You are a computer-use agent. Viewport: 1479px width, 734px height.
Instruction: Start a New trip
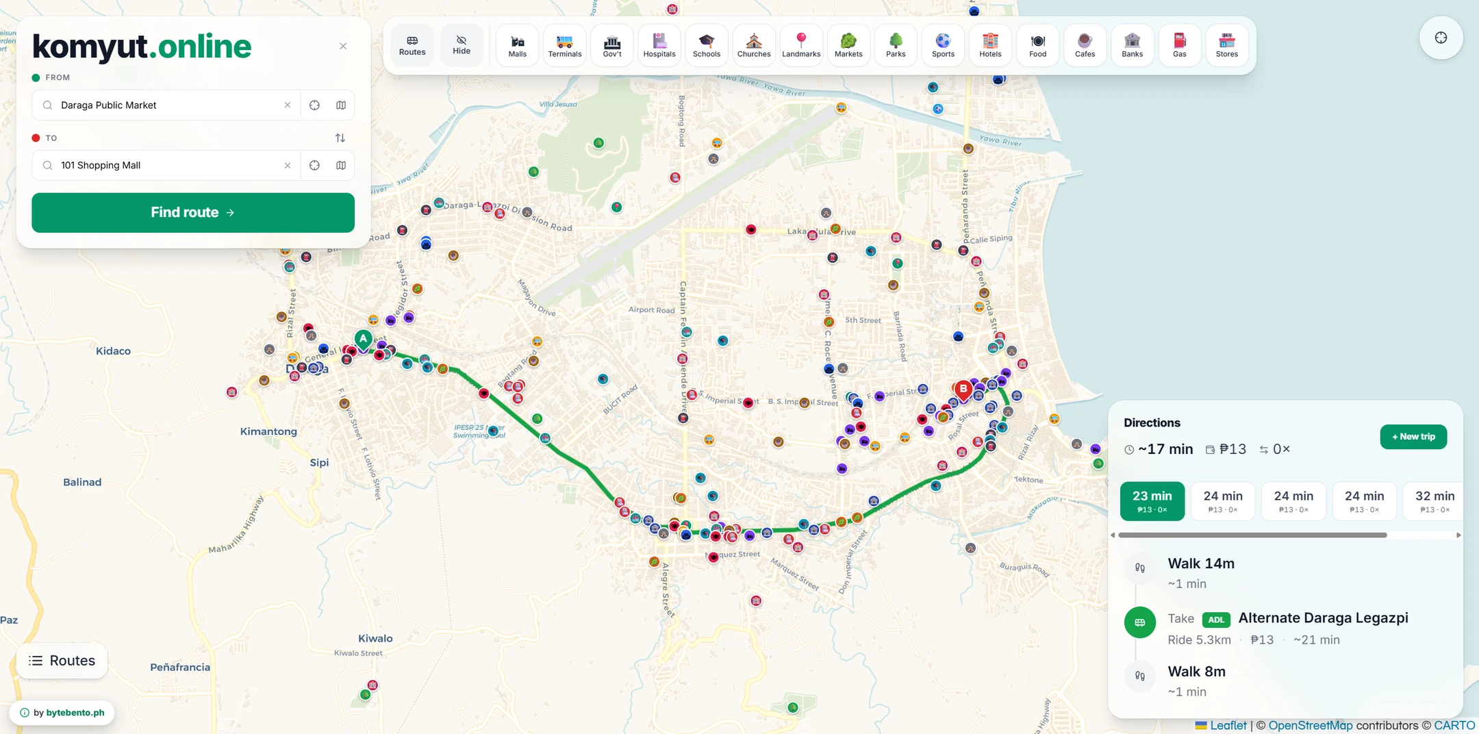(1413, 436)
